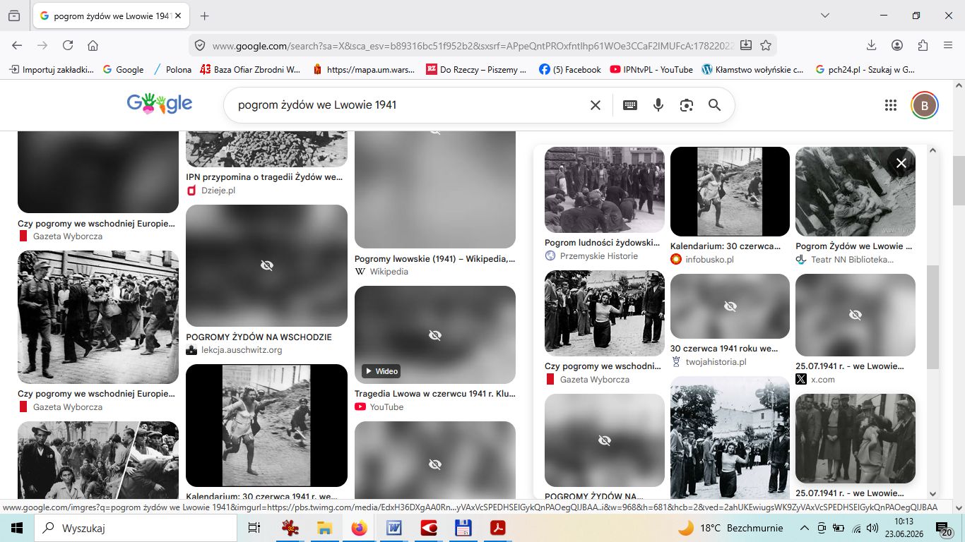Image resolution: width=965 pixels, height=542 pixels.
Task: Open the pch24.pl bookmark
Action: click(x=865, y=70)
